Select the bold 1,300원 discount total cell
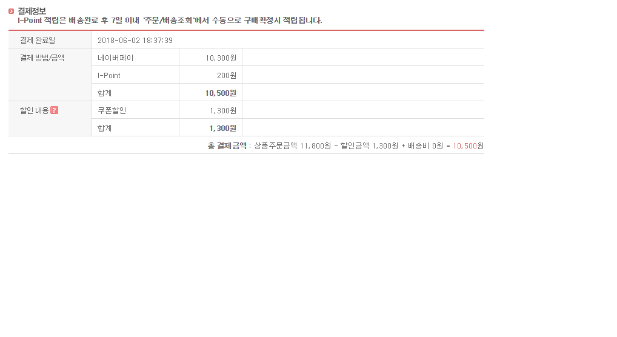617x337 pixels. click(x=222, y=128)
